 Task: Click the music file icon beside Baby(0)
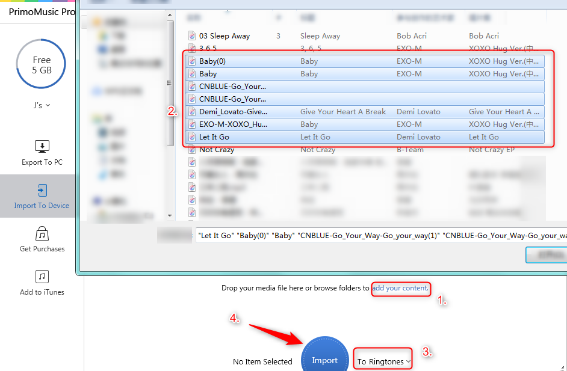tap(192, 61)
